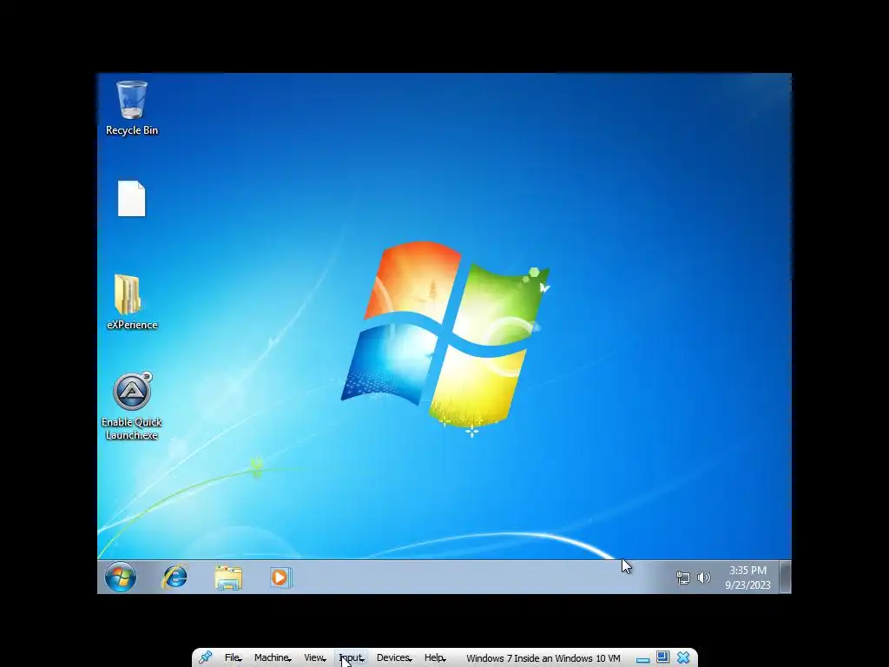
Task: Launch Windows Media Player from taskbar
Action: point(280,578)
